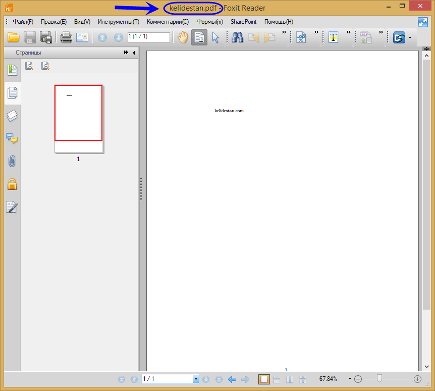The height and width of the screenshot is (391, 435).
Task: Enable facing pages view mode
Action: 290,379
